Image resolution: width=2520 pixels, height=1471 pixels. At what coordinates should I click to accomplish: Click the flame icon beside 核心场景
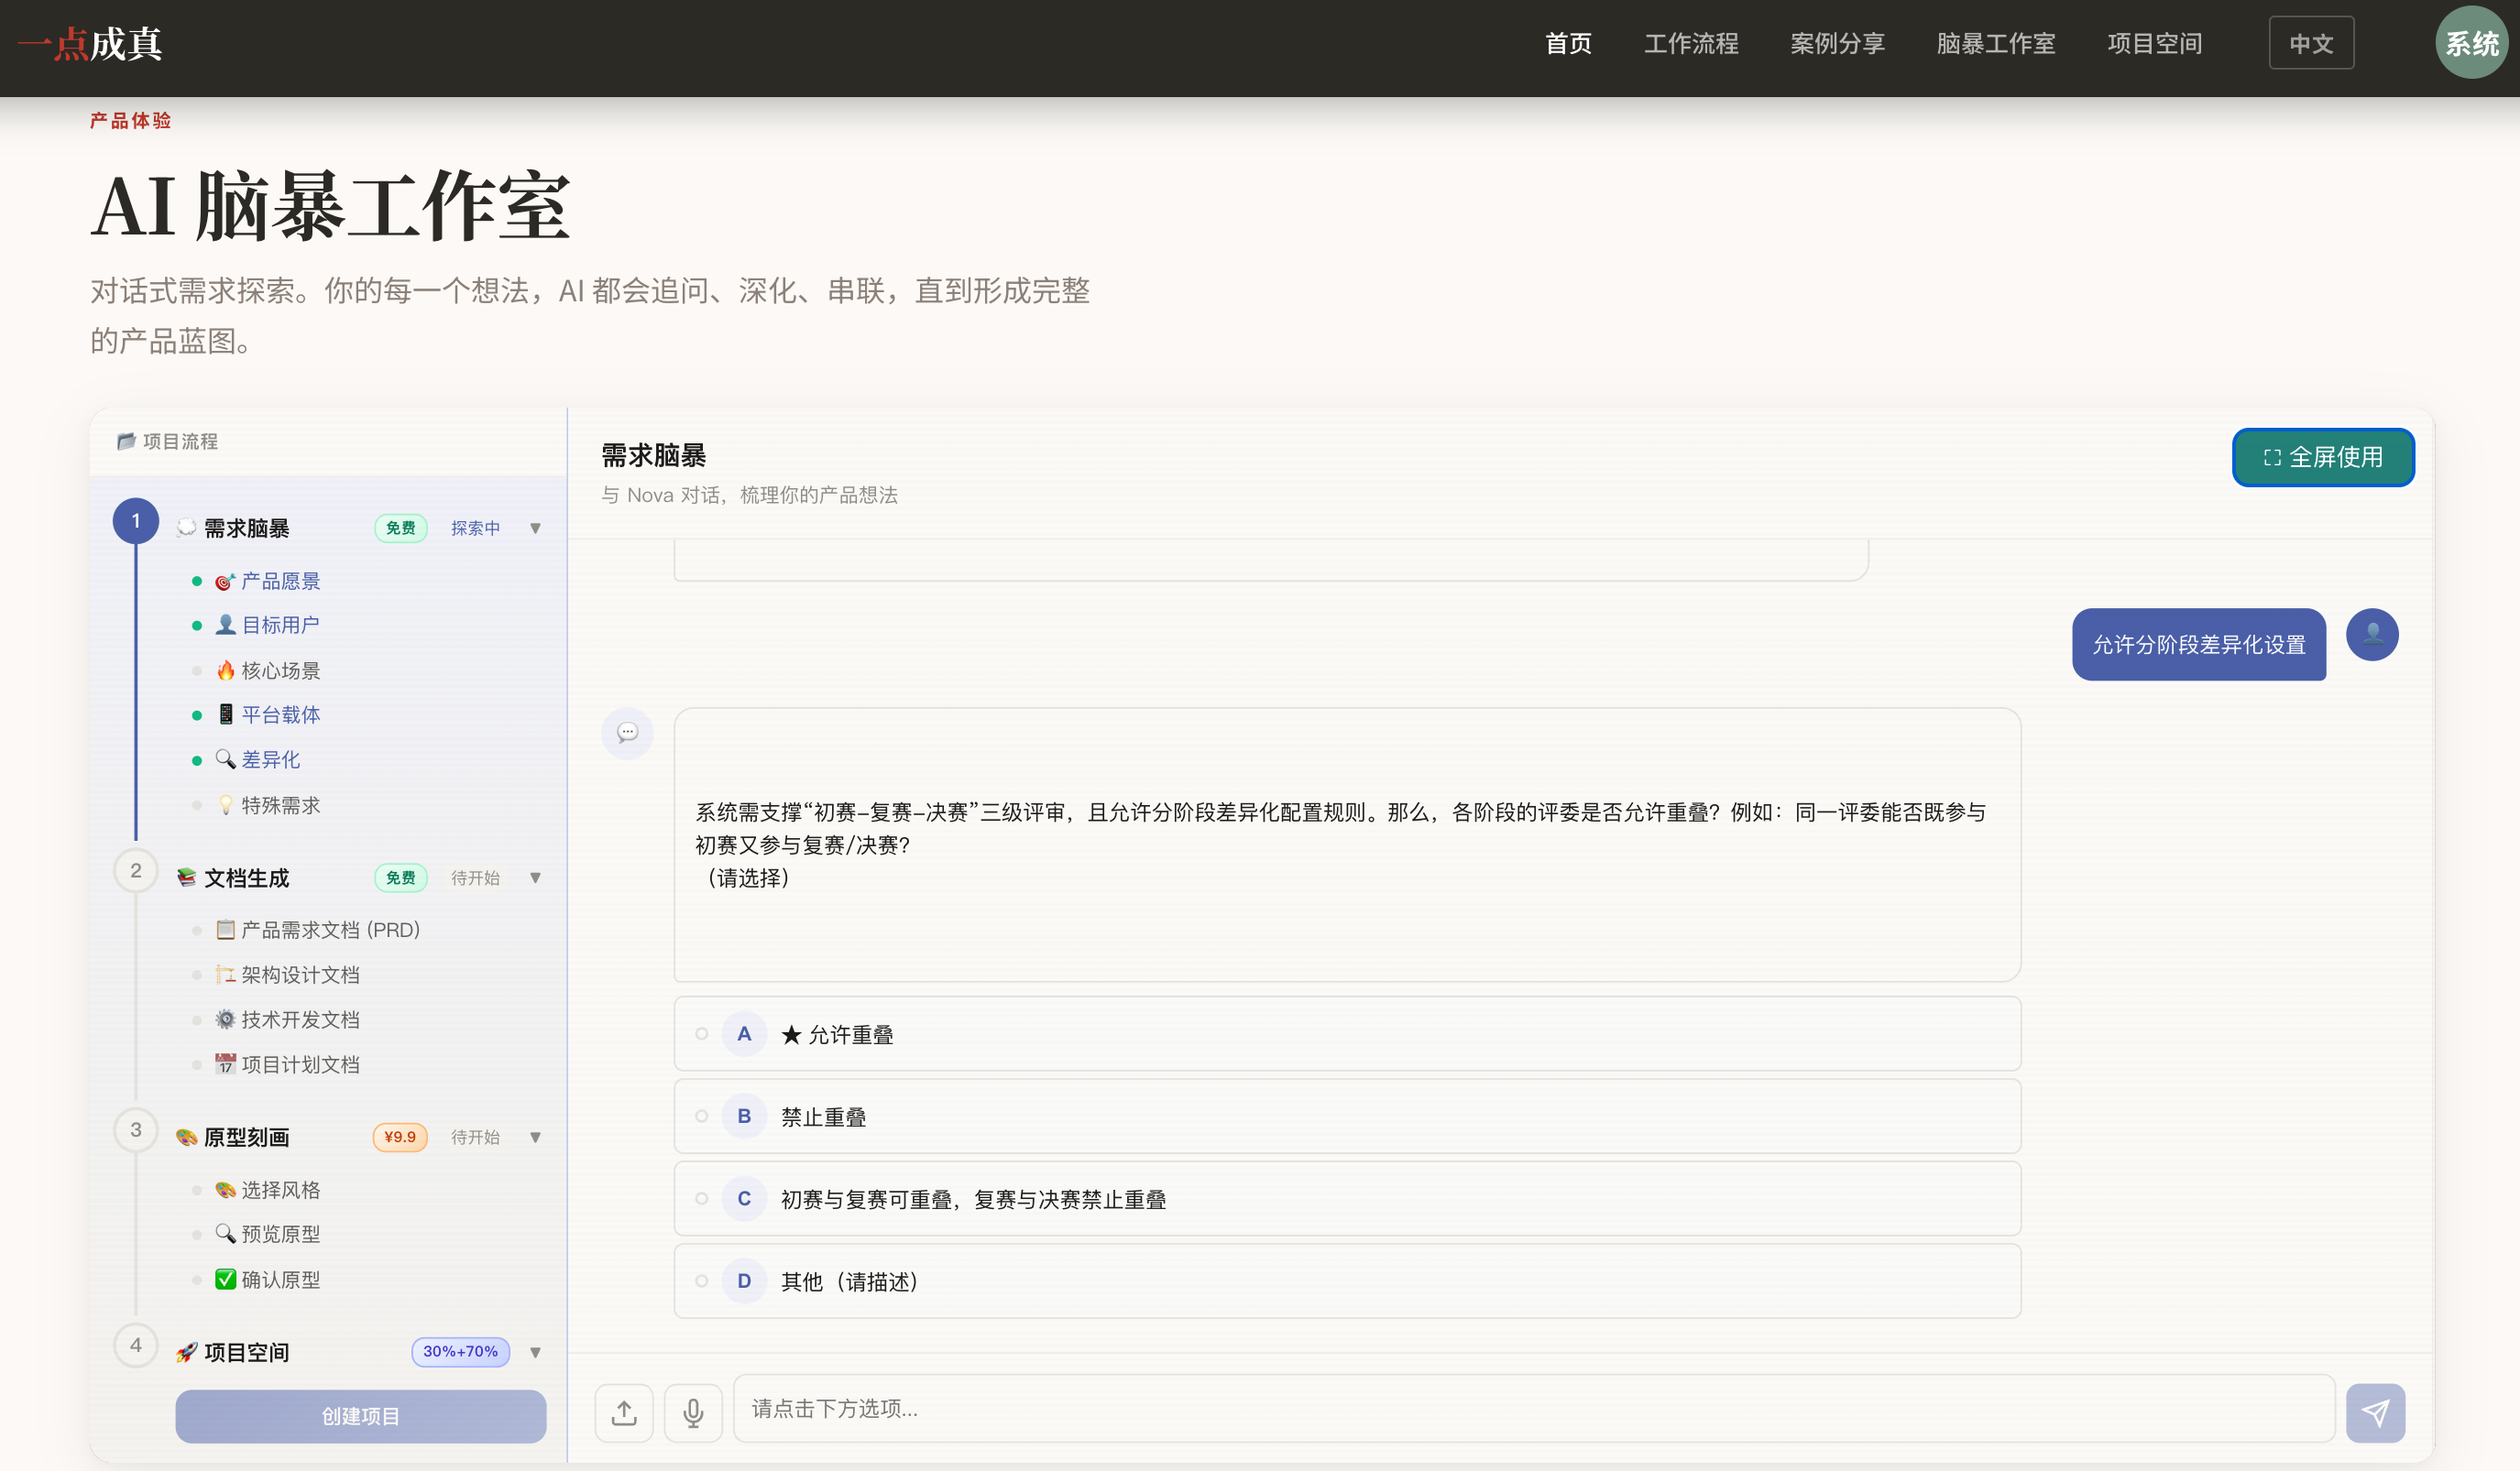pos(225,670)
